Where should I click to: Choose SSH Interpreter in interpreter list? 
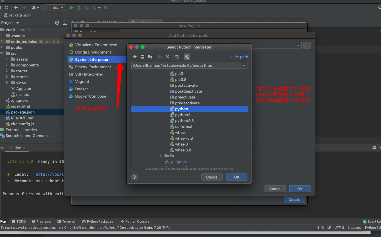(x=89, y=74)
